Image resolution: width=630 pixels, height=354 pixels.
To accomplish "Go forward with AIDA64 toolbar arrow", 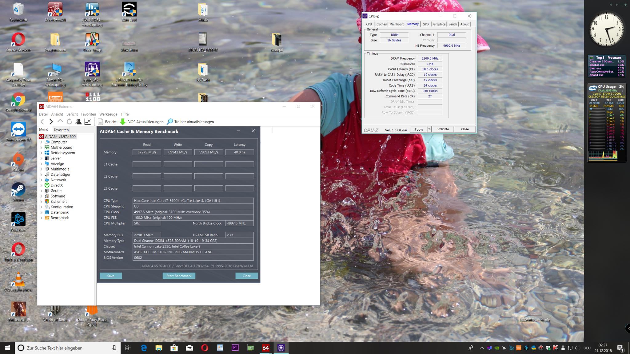I will coord(51,122).
